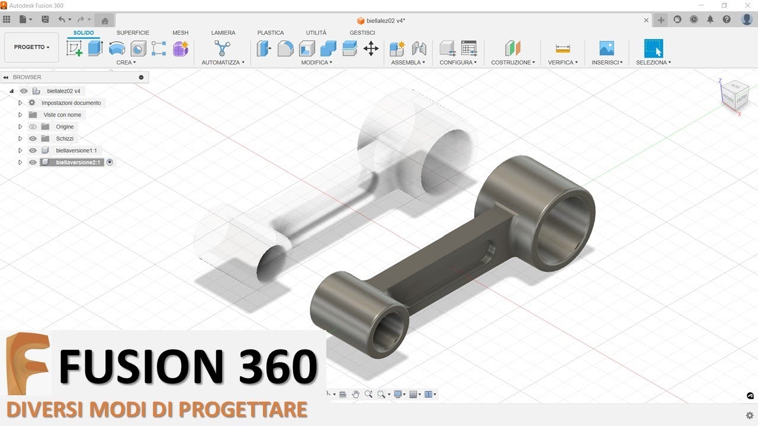Undo the last action
Screen dimensions: 758x426
pos(62,20)
